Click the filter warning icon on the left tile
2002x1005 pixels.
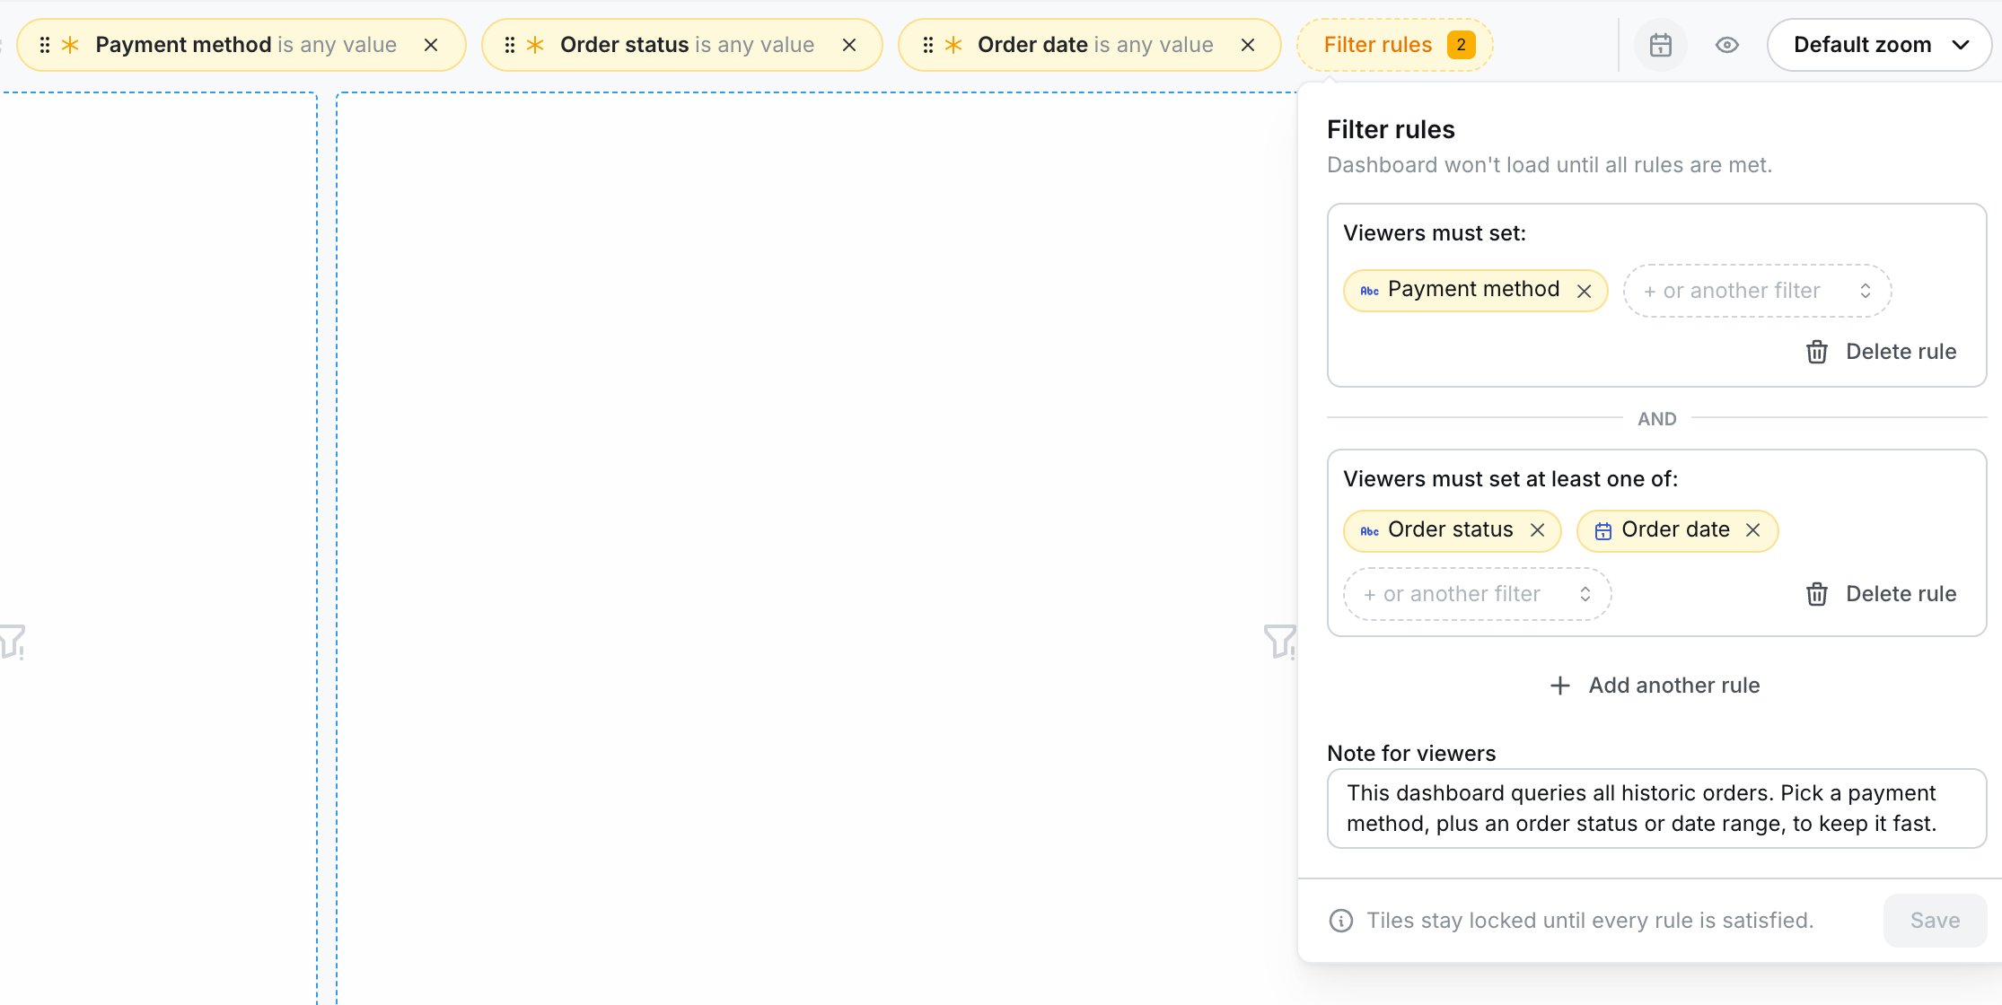pyautogui.click(x=13, y=642)
